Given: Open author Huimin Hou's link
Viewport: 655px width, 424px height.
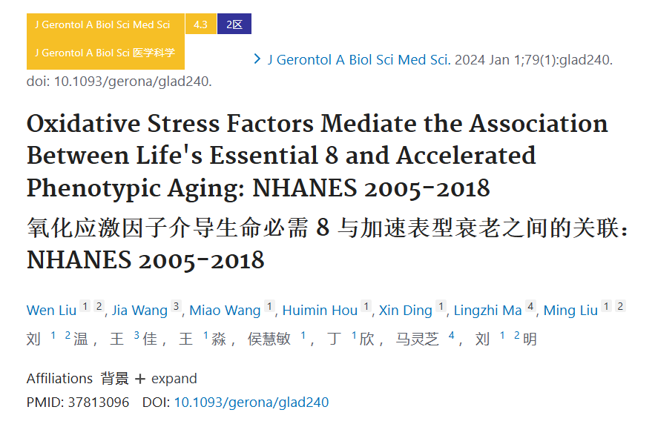Looking at the screenshot, I should 320,310.
